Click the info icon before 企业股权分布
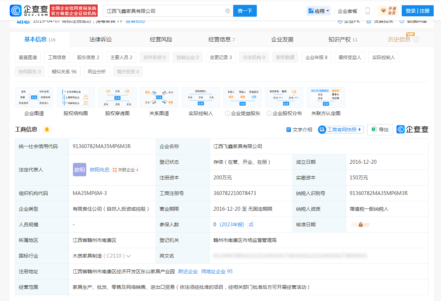This screenshot has height=301, width=441. point(269,113)
